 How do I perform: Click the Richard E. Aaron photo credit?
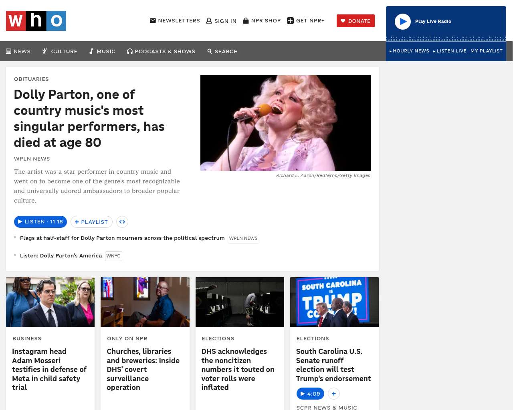323,175
